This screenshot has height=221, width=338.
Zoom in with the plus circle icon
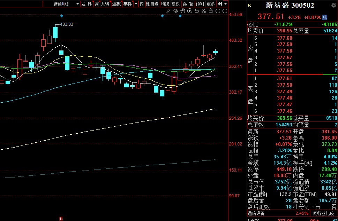(x=218, y=11)
